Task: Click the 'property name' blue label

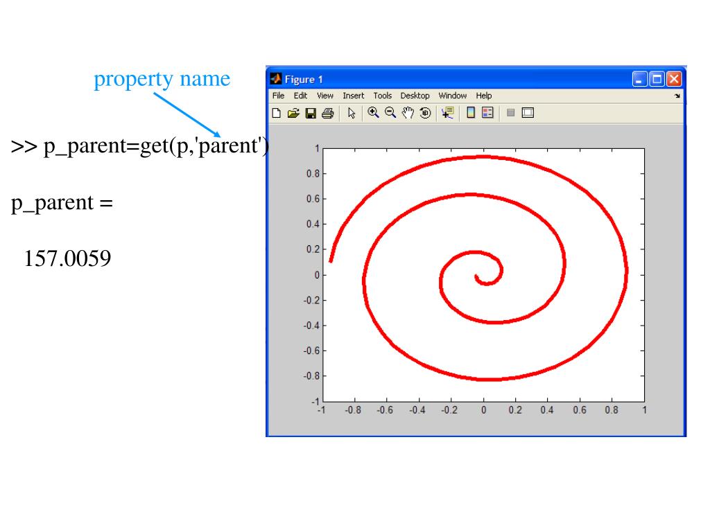Action: (x=162, y=79)
